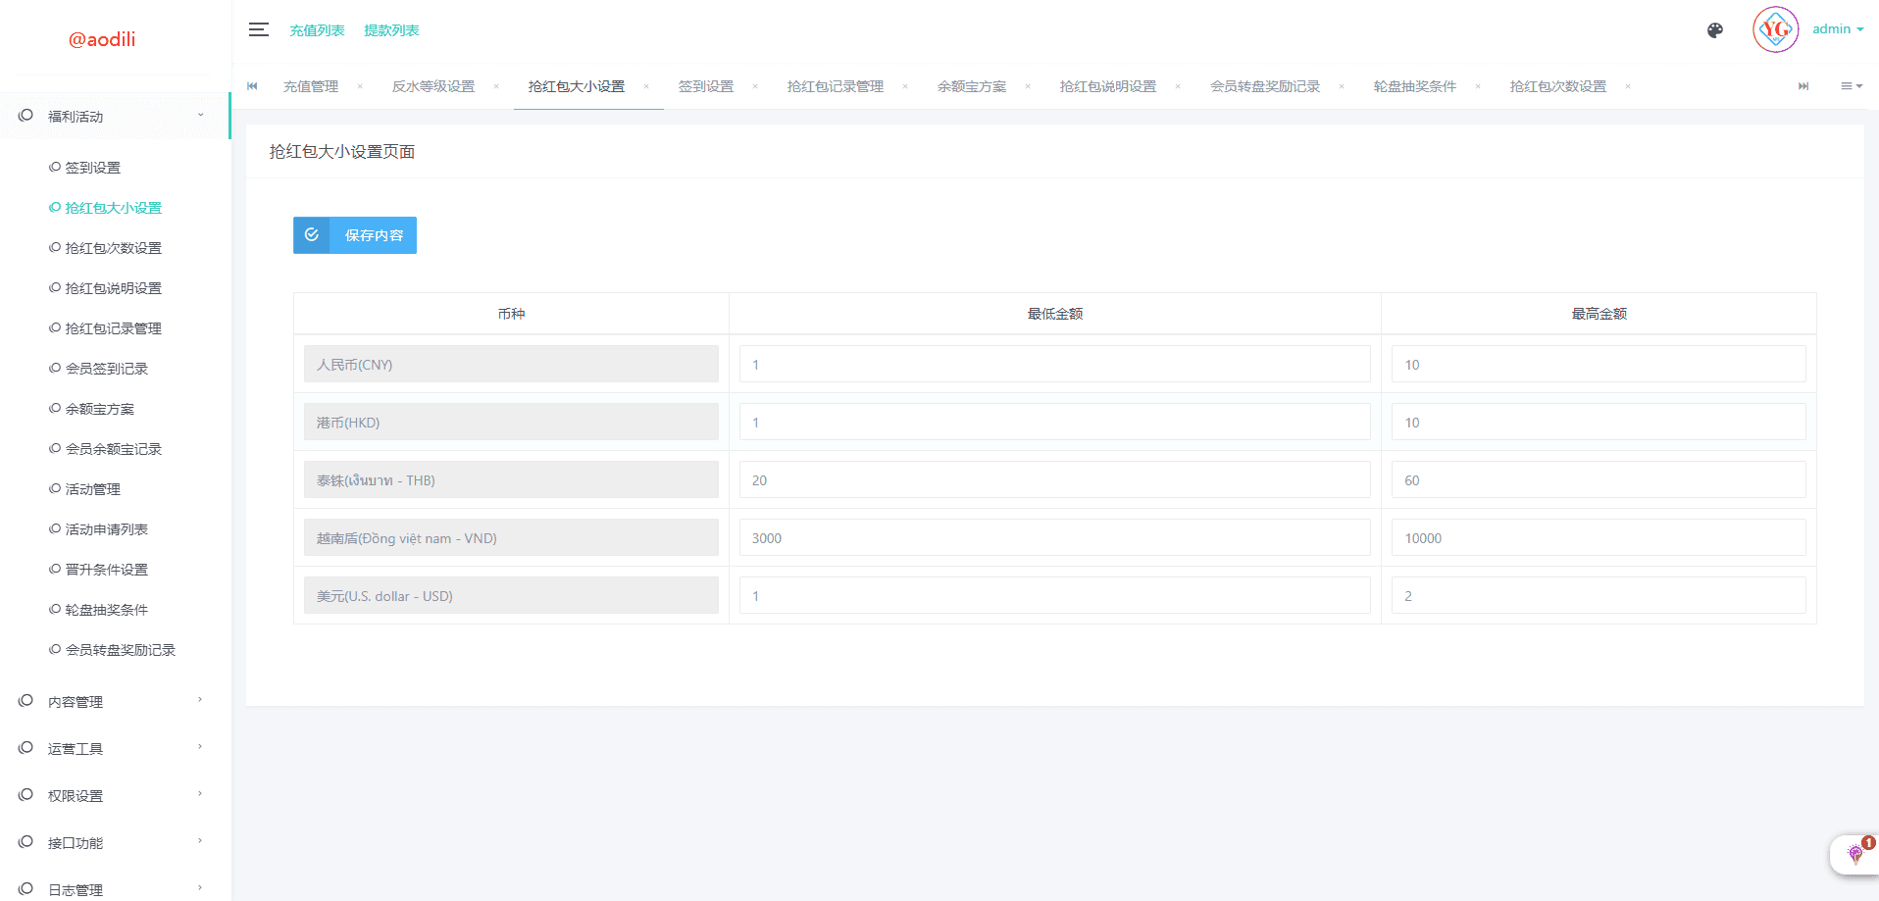This screenshot has height=901, width=1879.
Task: Open the tab operations dropdown menu
Action: 1851,86
